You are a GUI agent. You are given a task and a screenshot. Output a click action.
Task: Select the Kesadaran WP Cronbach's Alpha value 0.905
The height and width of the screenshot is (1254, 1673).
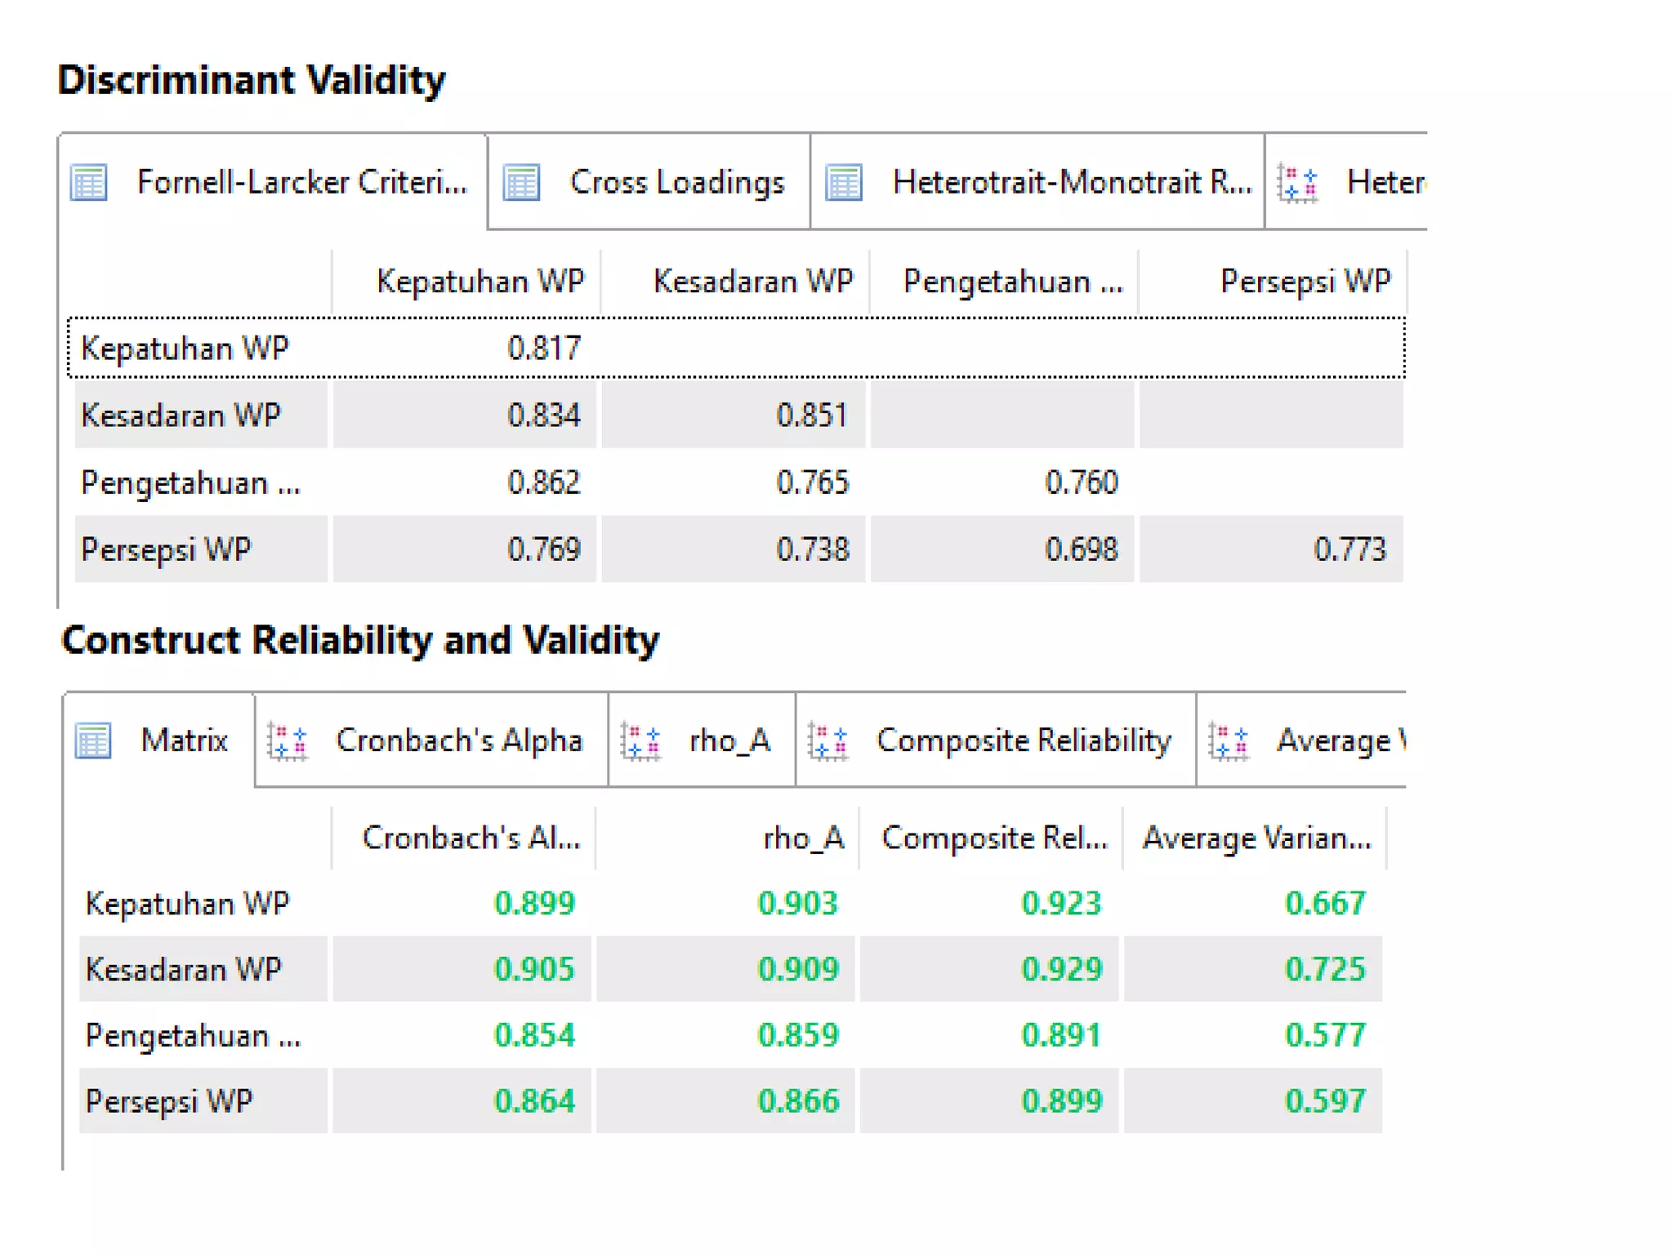coord(534,969)
